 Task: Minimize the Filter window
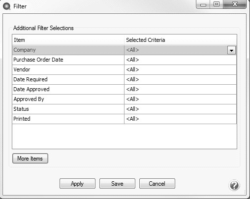(x=203, y=4)
